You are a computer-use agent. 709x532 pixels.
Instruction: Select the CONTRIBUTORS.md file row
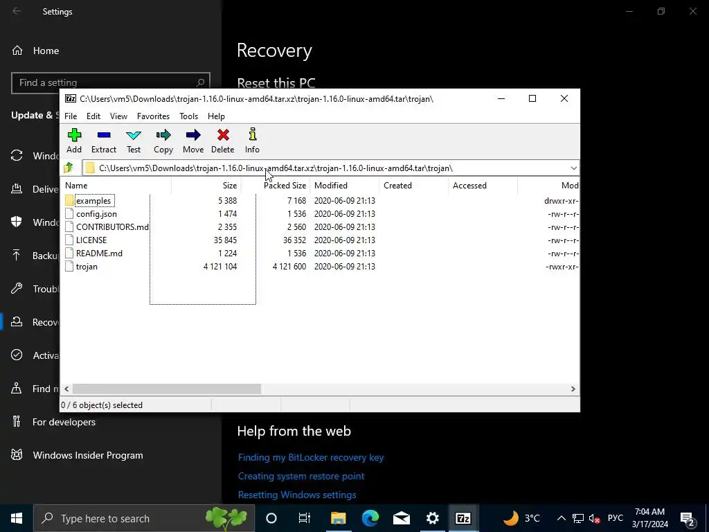point(320,227)
